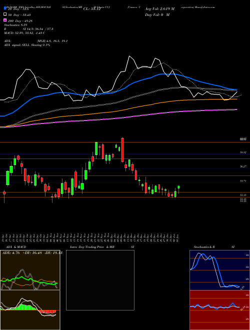
Task: Click the empty Intra Day Trading chart box
Action: (x=100, y=280)
